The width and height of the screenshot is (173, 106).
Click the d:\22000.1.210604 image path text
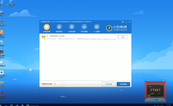click(x=100, y=39)
